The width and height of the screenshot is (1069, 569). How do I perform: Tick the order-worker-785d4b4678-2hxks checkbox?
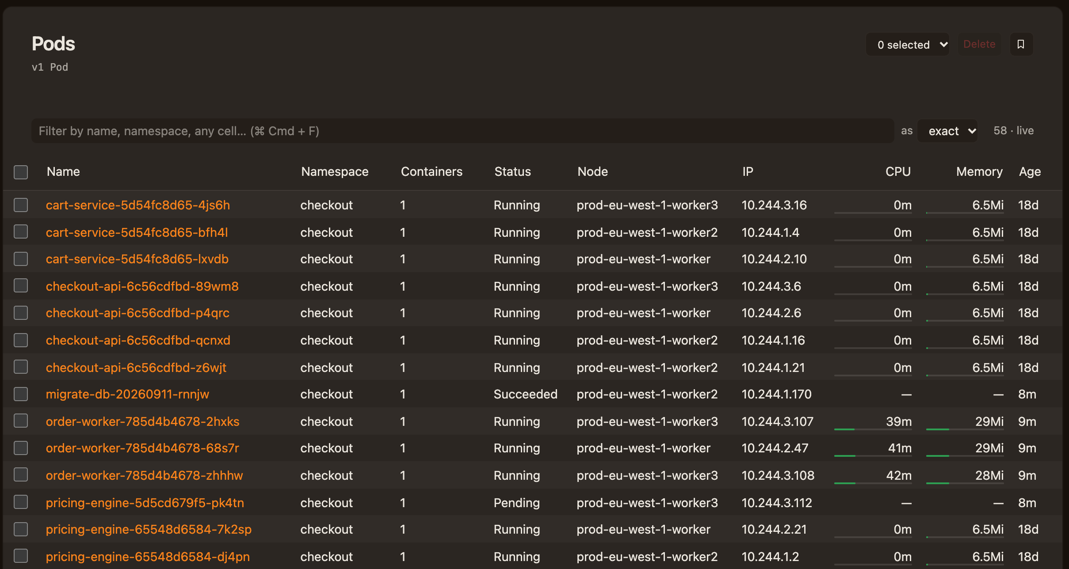(x=21, y=421)
